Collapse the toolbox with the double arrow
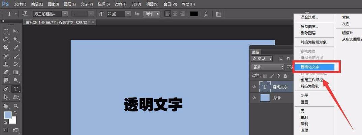Viewport: 362px width, 135px height. [x=3, y=21]
